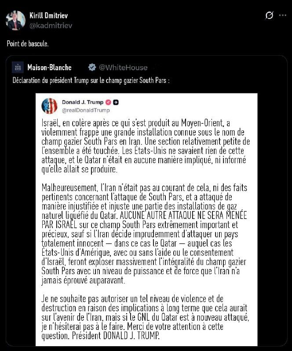Click the black plus badge beside Trump's name

116,102
